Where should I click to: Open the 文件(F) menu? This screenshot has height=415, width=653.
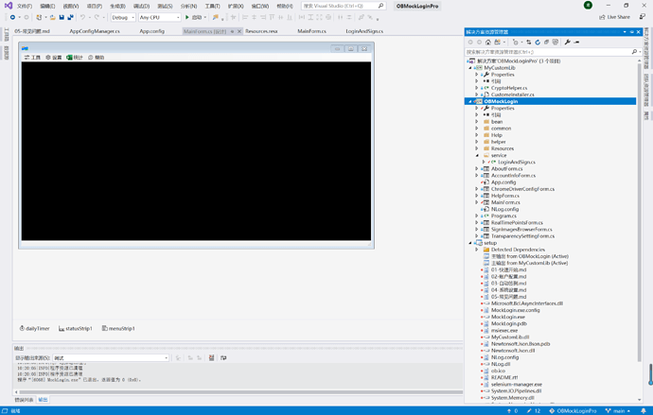(x=25, y=6)
